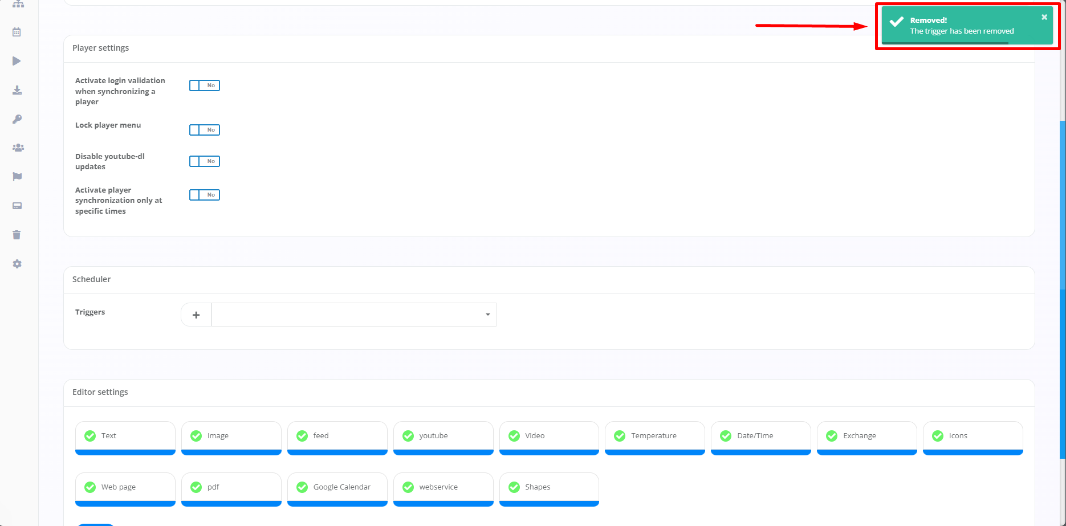This screenshot has width=1066, height=526.
Task: Open the settings gear icon in sidebar
Action: (x=17, y=264)
